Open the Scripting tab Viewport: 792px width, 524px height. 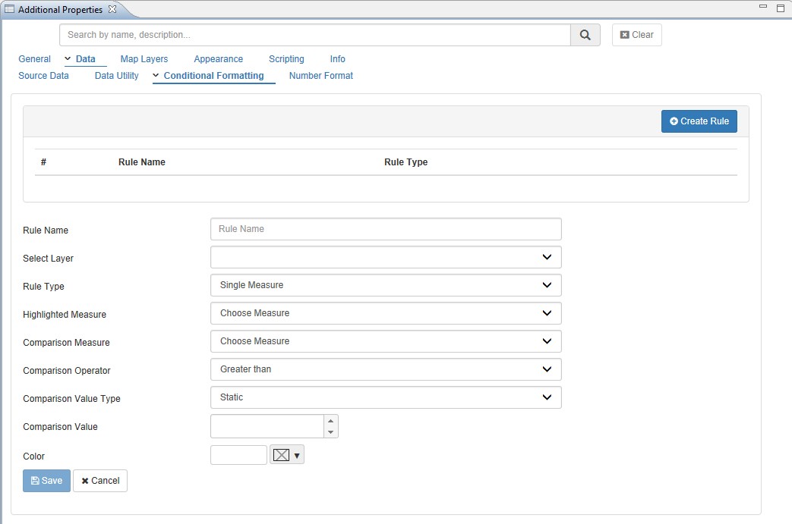click(x=286, y=59)
